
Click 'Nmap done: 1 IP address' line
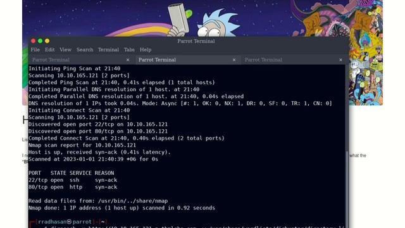pos(121,208)
